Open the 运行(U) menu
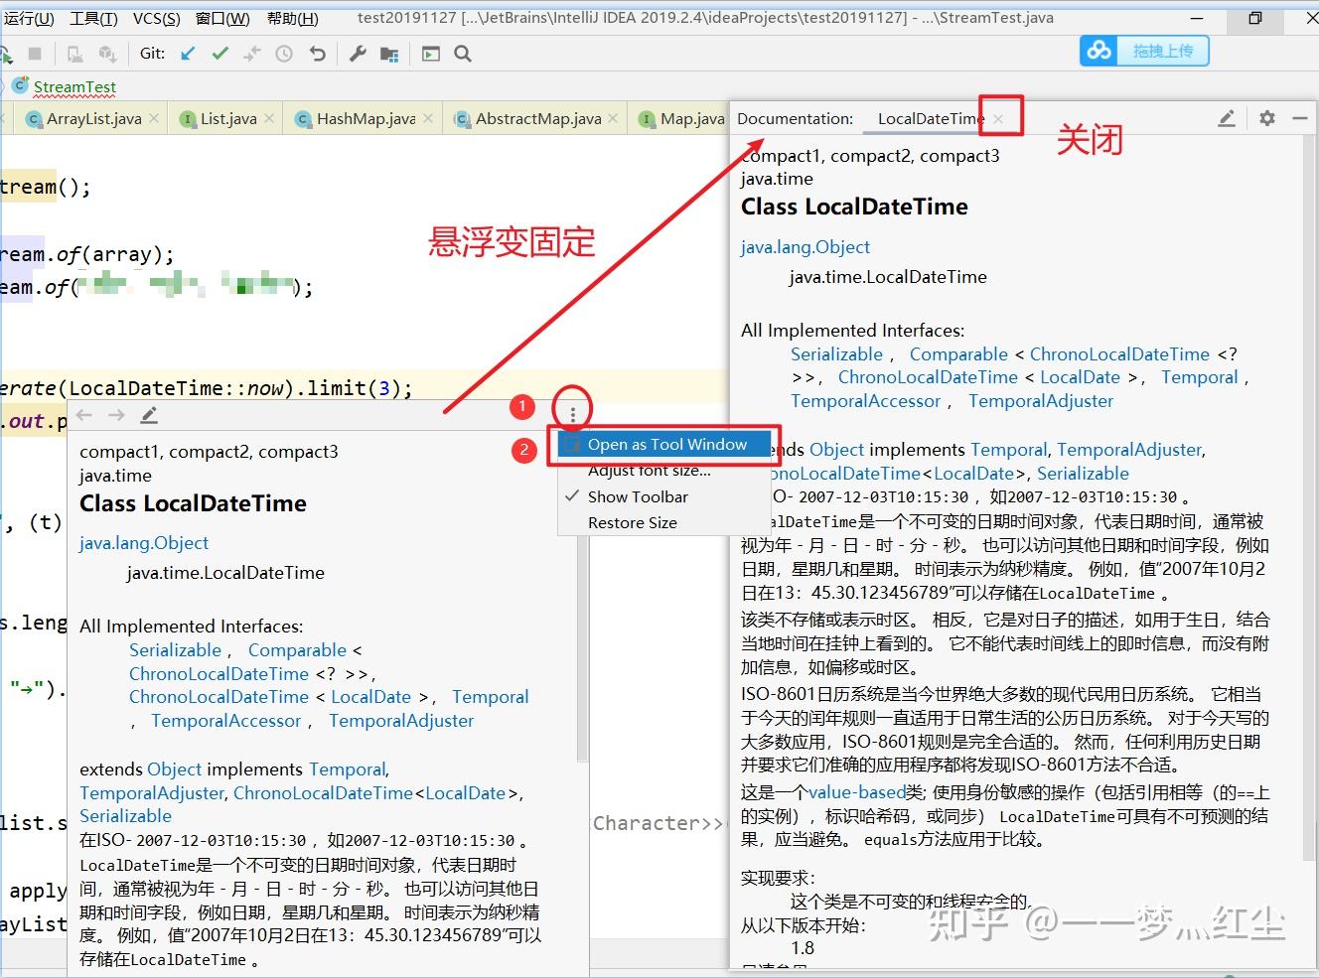The height and width of the screenshot is (978, 1319). click(x=30, y=18)
